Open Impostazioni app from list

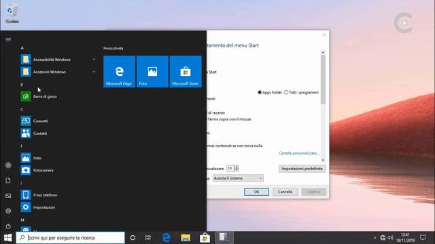26,207
